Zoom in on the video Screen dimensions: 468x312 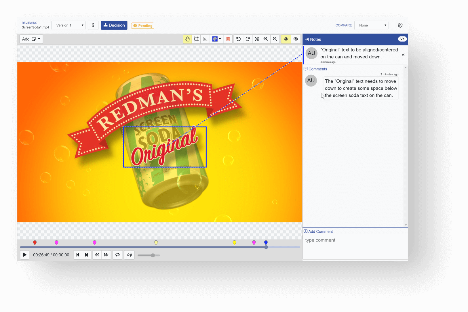266,39
